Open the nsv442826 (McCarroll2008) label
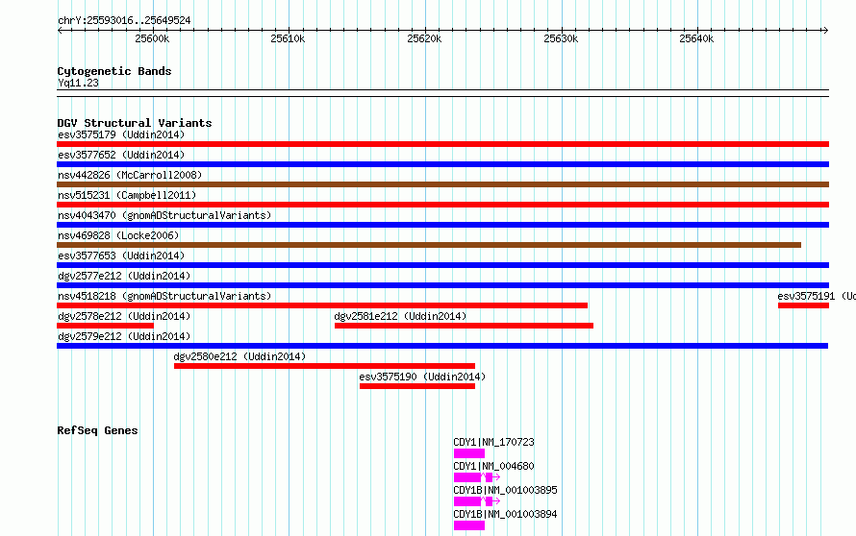This screenshot has height=536, width=856. click(x=130, y=175)
